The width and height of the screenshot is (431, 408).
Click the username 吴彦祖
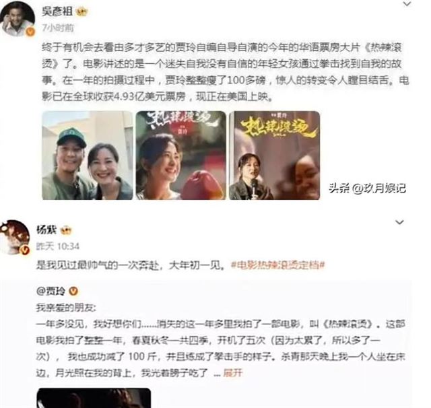57,11
